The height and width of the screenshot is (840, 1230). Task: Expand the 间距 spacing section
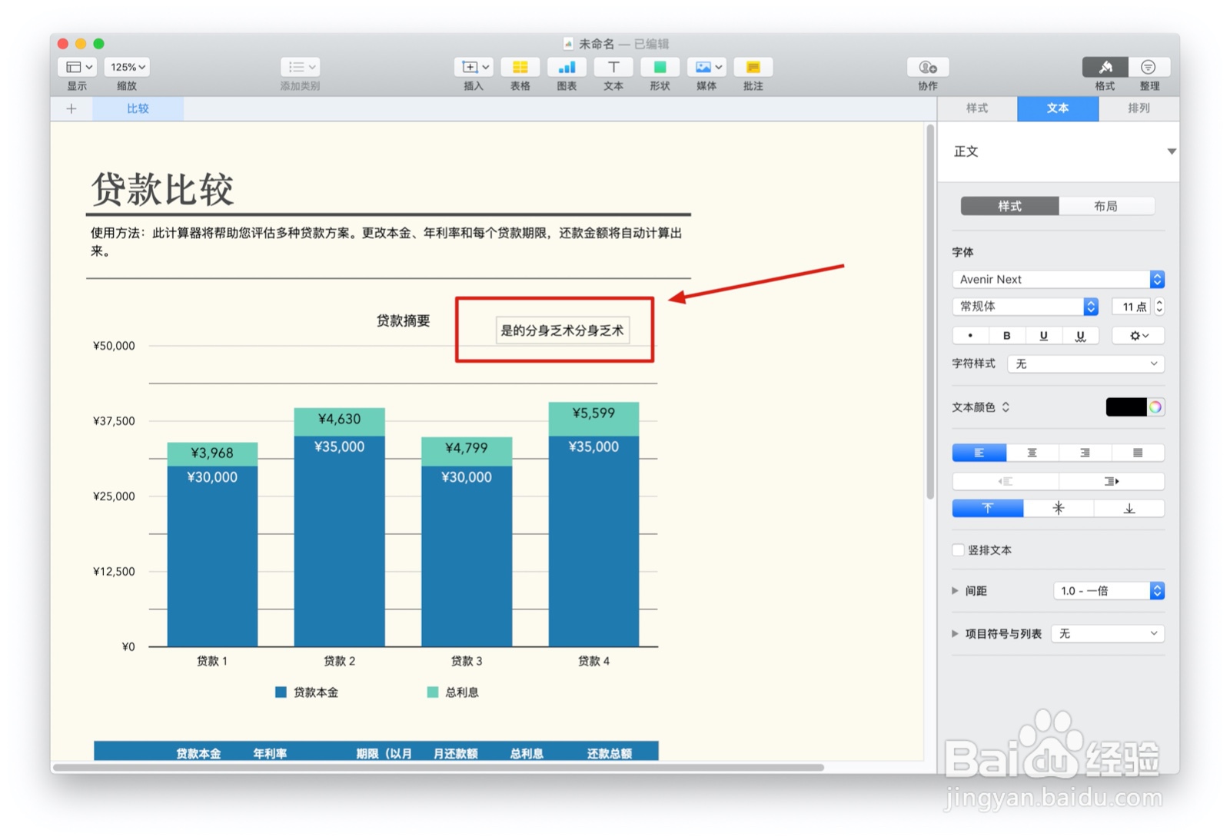click(954, 590)
